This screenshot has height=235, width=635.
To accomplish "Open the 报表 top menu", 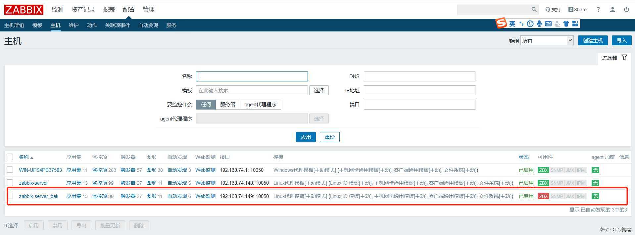I will click(x=109, y=10).
